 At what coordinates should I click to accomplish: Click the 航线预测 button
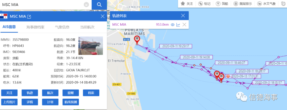click(71, 102)
